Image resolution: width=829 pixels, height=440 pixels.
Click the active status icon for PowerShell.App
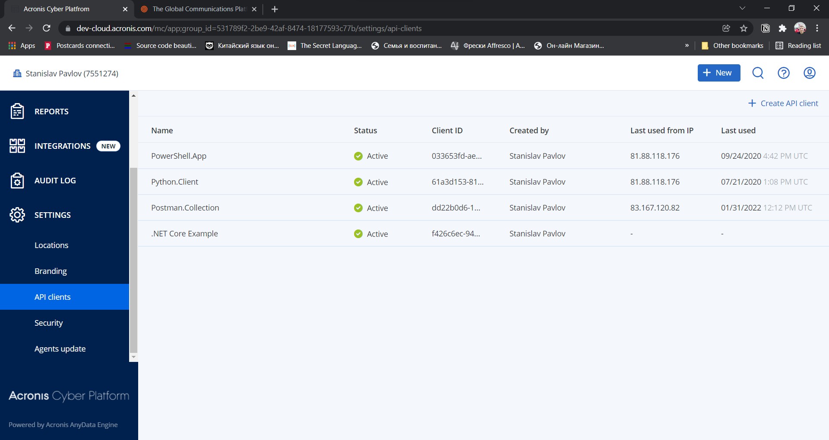click(x=358, y=156)
